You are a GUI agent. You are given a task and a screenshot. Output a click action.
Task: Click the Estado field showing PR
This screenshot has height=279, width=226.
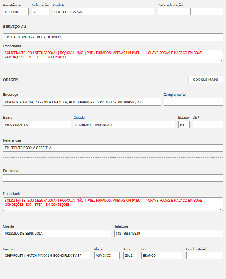point(184,125)
